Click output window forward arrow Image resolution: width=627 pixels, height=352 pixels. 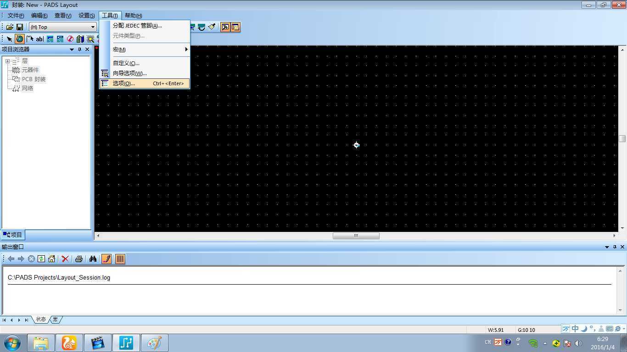[21, 259]
